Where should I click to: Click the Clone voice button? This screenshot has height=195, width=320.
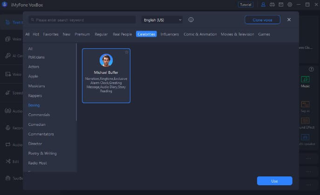262,20
